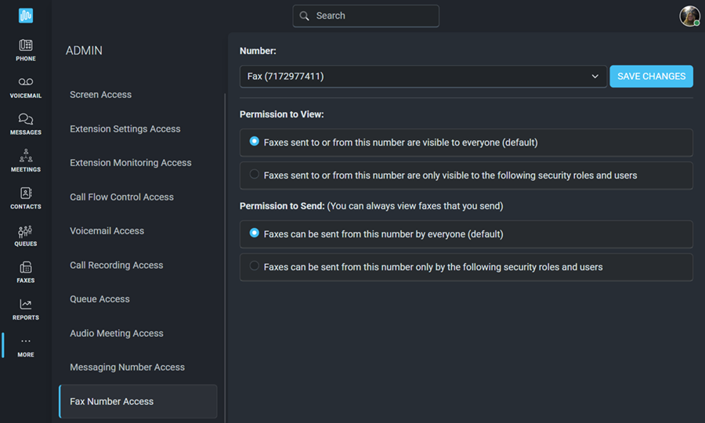Open Screen Access in the admin menu

pyautogui.click(x=101, y=95)
